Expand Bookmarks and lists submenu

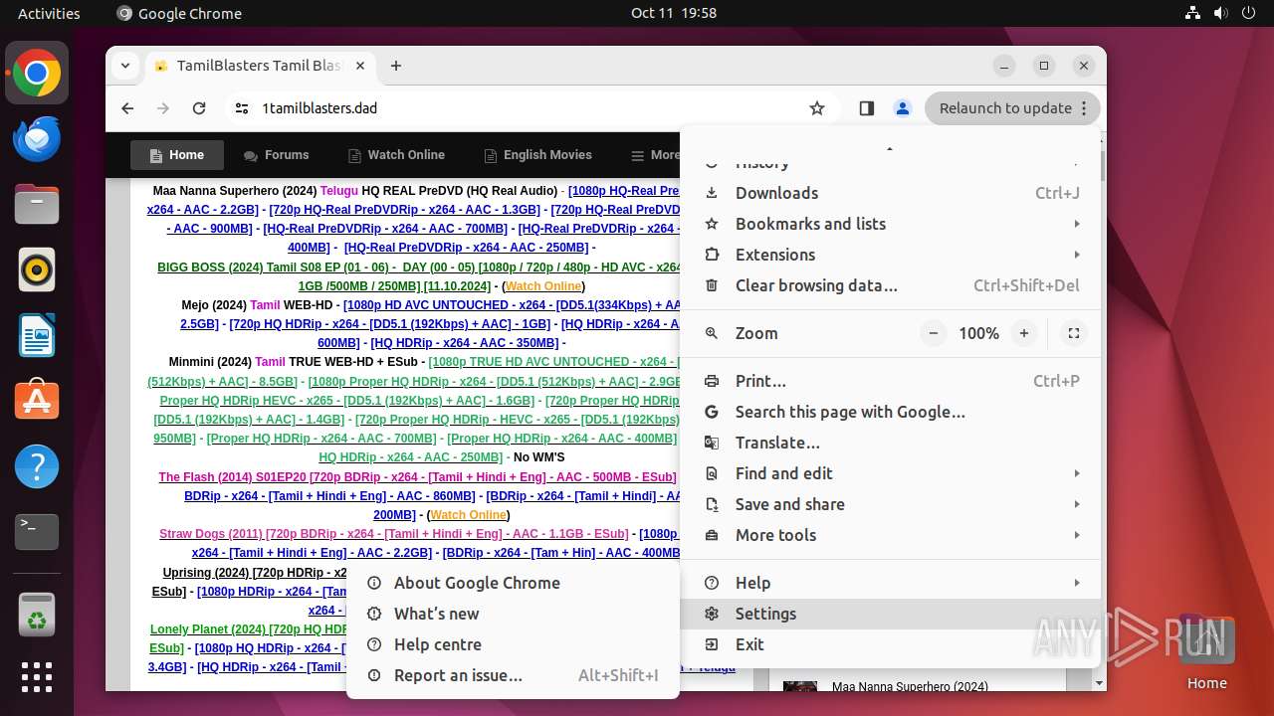coord(891,224)
